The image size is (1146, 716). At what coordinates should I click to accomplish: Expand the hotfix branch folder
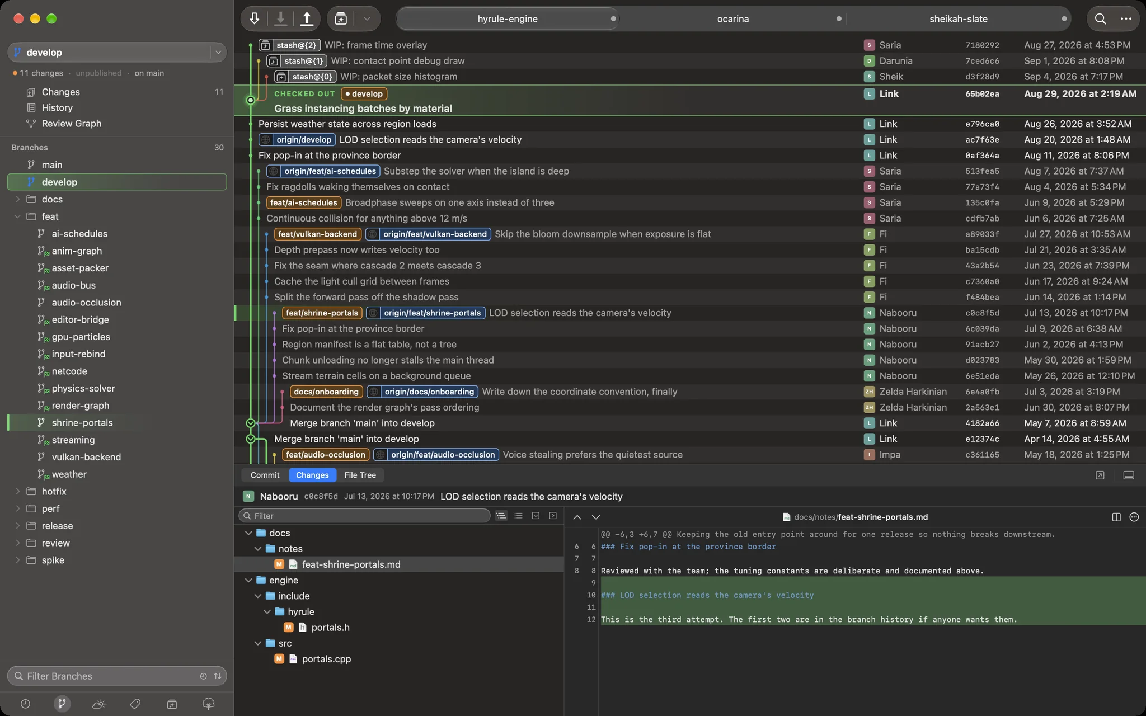tap(17, 491)
